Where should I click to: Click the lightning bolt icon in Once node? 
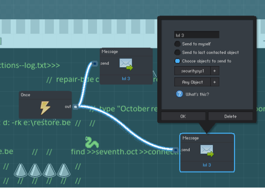click(45, 108)
